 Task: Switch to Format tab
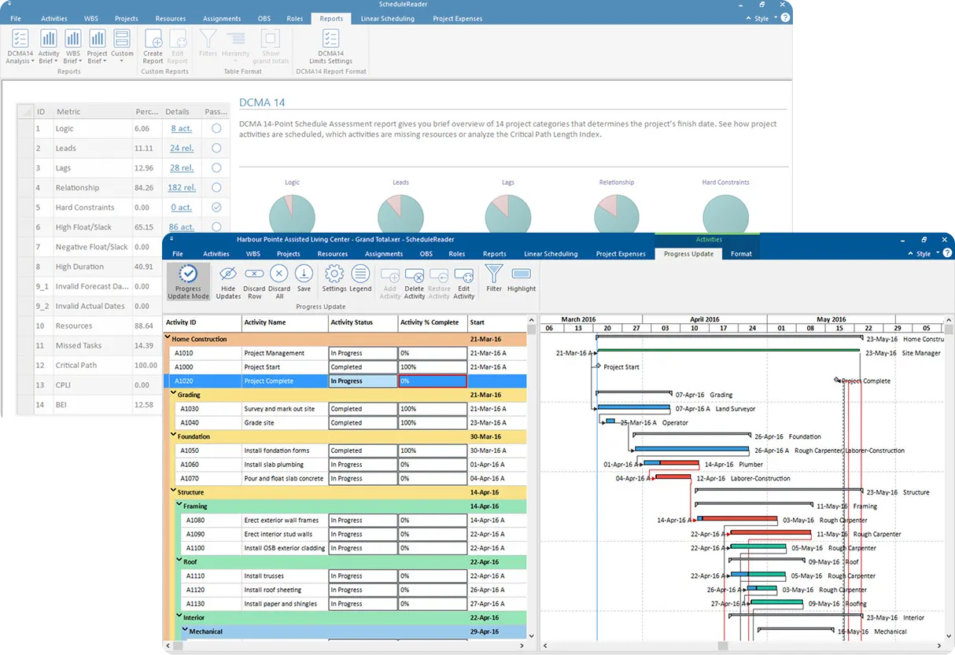click(741, 253)
